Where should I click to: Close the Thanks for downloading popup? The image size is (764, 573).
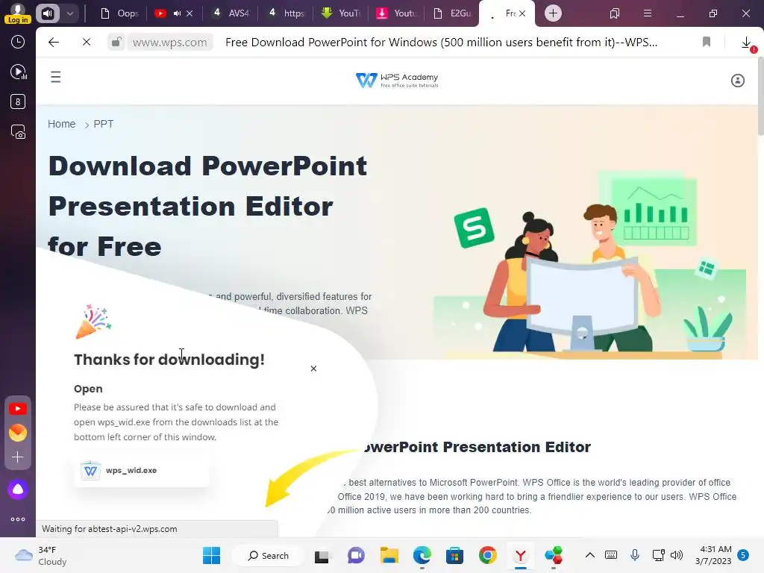tap(314, 369)
